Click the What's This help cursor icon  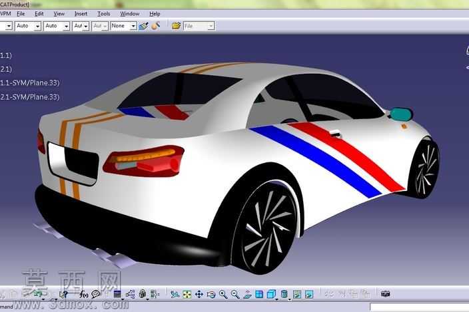click(63, 295)
